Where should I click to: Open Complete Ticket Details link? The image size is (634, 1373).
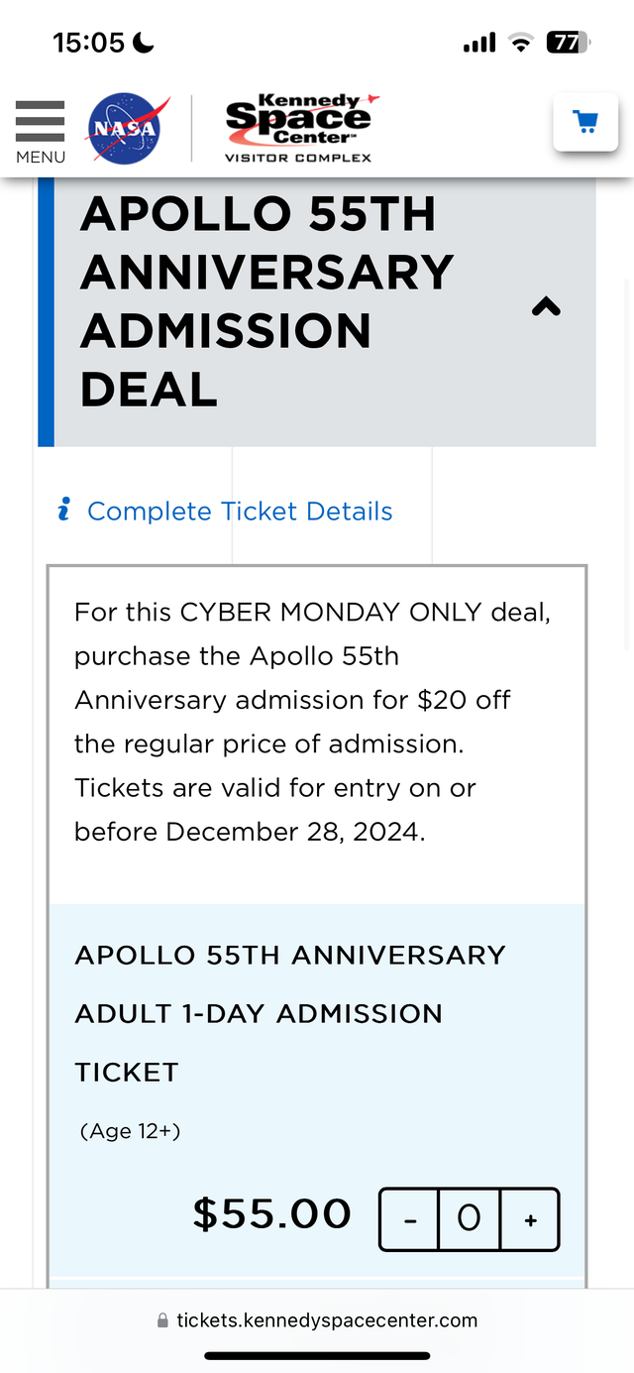tap(240, 511)
